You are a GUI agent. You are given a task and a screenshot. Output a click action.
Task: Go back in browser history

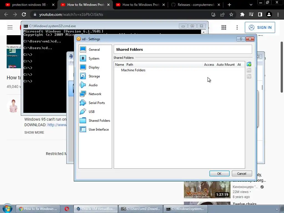click(6, 14)
